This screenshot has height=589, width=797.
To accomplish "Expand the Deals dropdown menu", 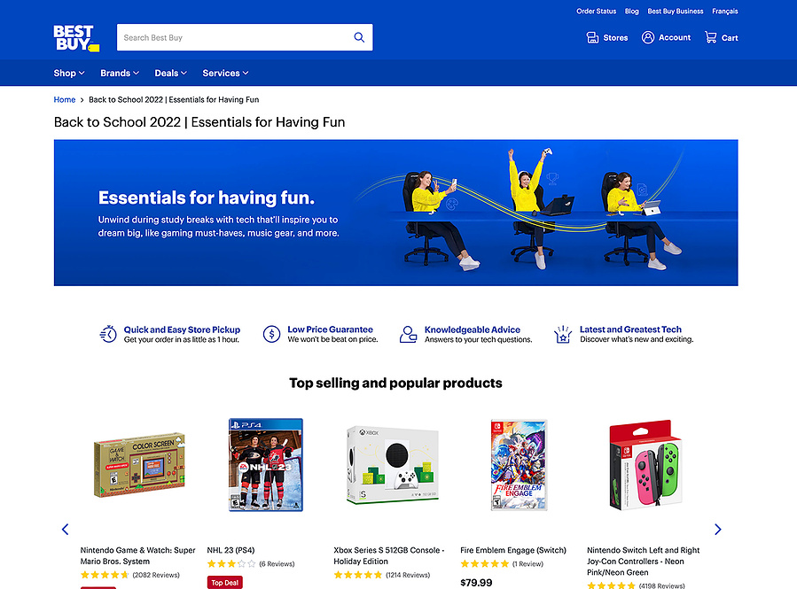I will [x=171, y=74].
